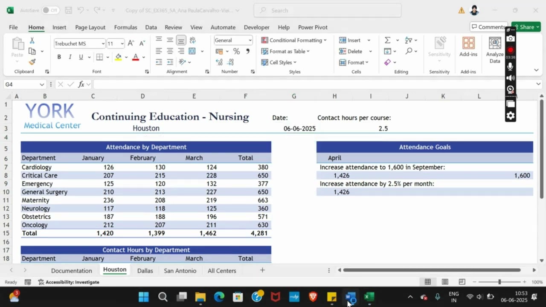546x307 pixels.
Task: Click the Sort and Filter icon
Action: coord(409,40)
